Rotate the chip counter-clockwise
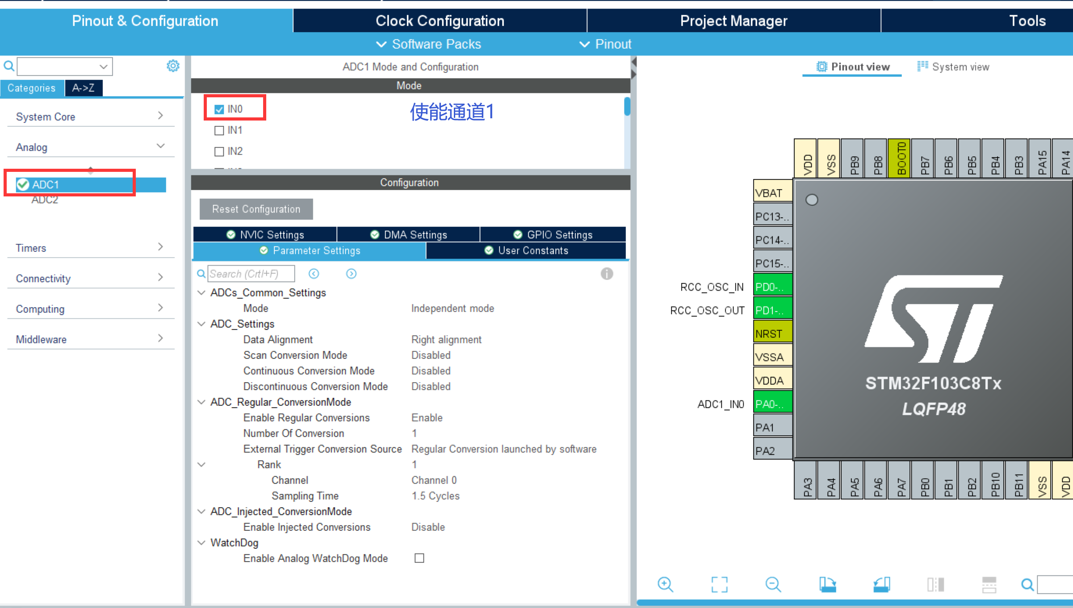 click(x=880, y=584)
